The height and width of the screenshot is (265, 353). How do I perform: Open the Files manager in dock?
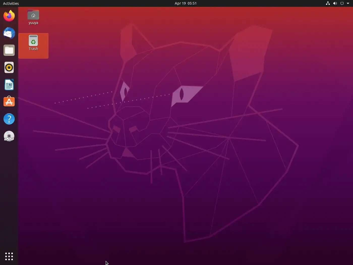9,50
